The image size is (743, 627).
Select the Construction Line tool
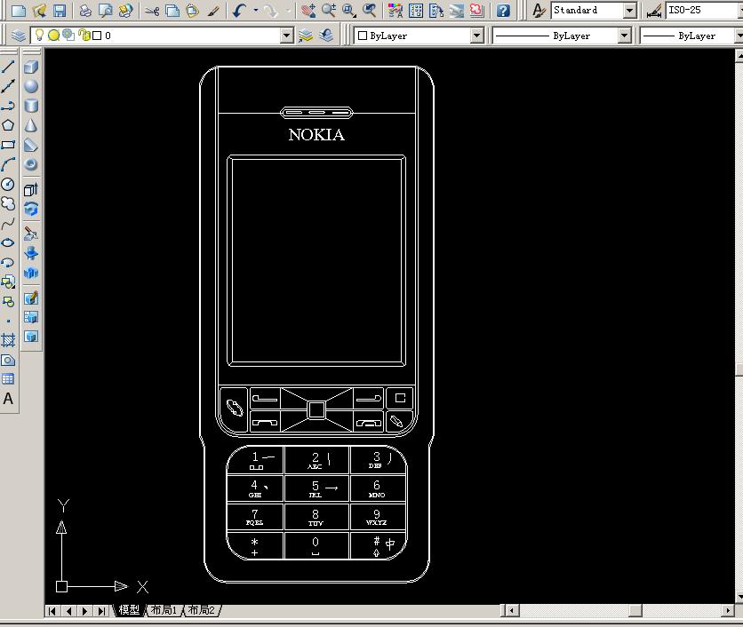(8, 86)
